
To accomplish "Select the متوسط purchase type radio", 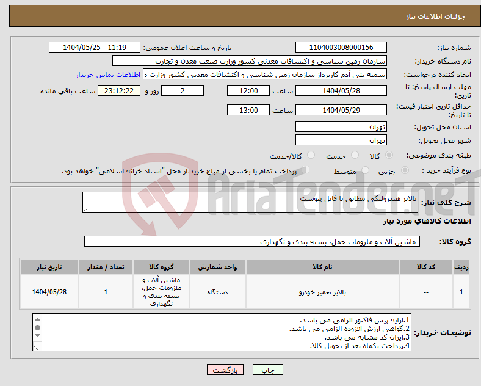I will (365, 170).
